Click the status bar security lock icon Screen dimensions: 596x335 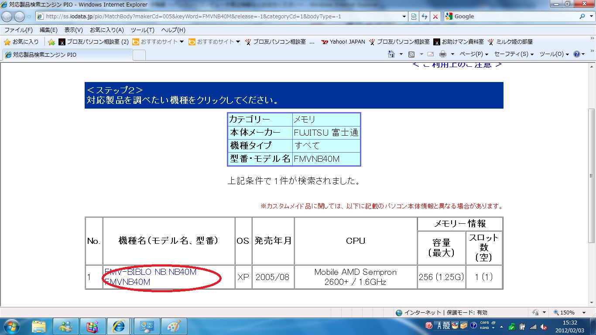tap(535, 313)
